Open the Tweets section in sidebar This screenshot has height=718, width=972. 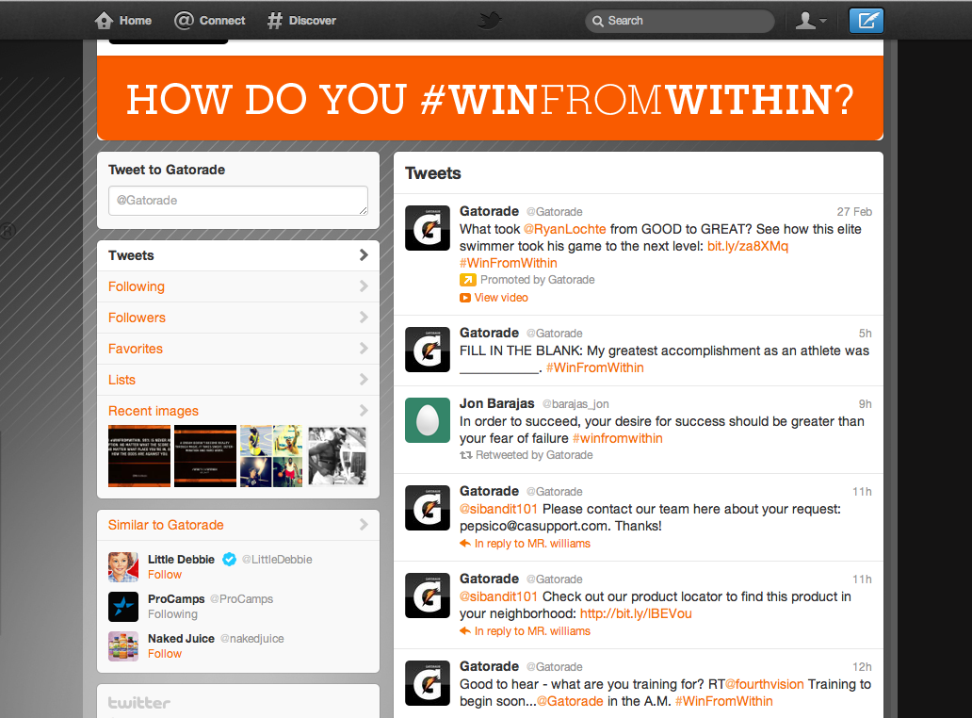[238, 255]
